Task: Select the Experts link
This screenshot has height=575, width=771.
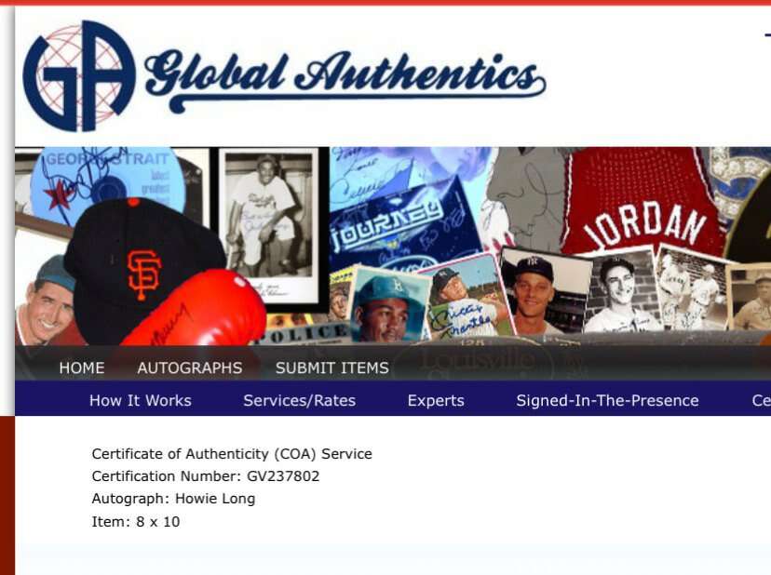Action: [x=436, y=400]
